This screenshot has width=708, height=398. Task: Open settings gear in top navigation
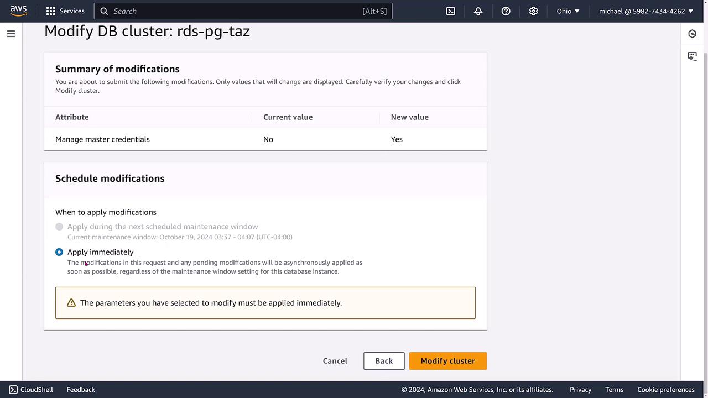533,11
